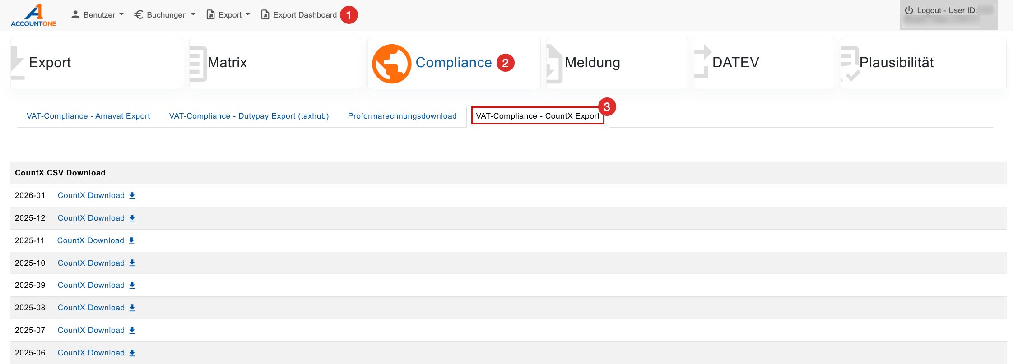Image resolution: width=1013 pixels, height=364 pixels.
Task: Click CountX Download link for 2025-07
Action: pyautogui.click(x=91, y=330)
